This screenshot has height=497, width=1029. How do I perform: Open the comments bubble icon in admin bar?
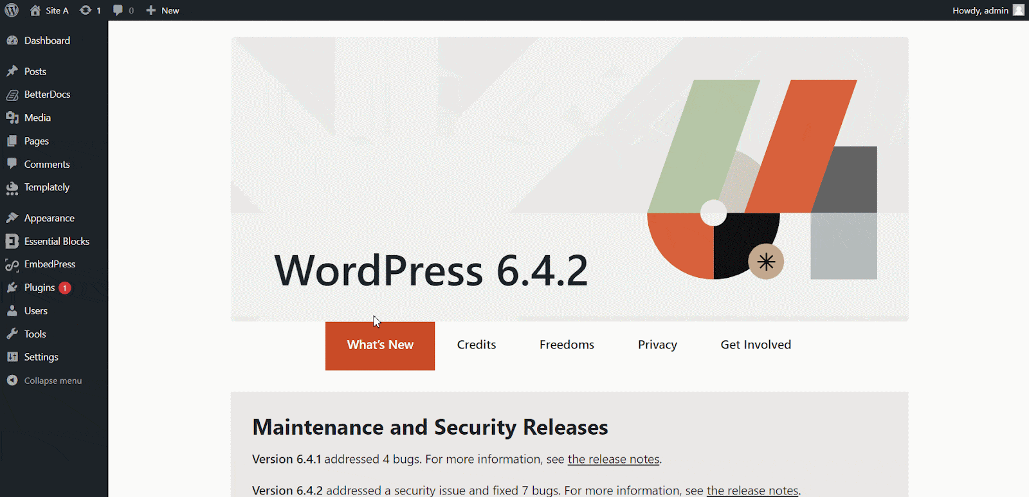[x=118, y=10]
